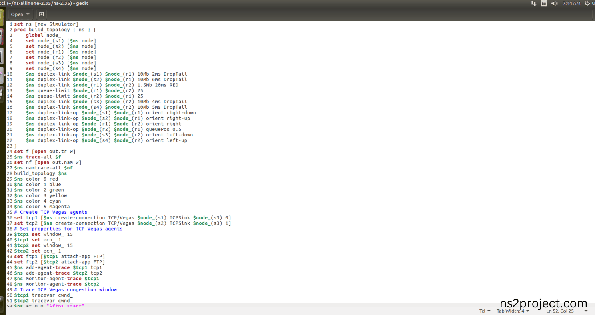This screenshot has height=315, width=595.
Task: Click 'node_(s4)' in the line 9 set statement
Action: click(51, 68)
